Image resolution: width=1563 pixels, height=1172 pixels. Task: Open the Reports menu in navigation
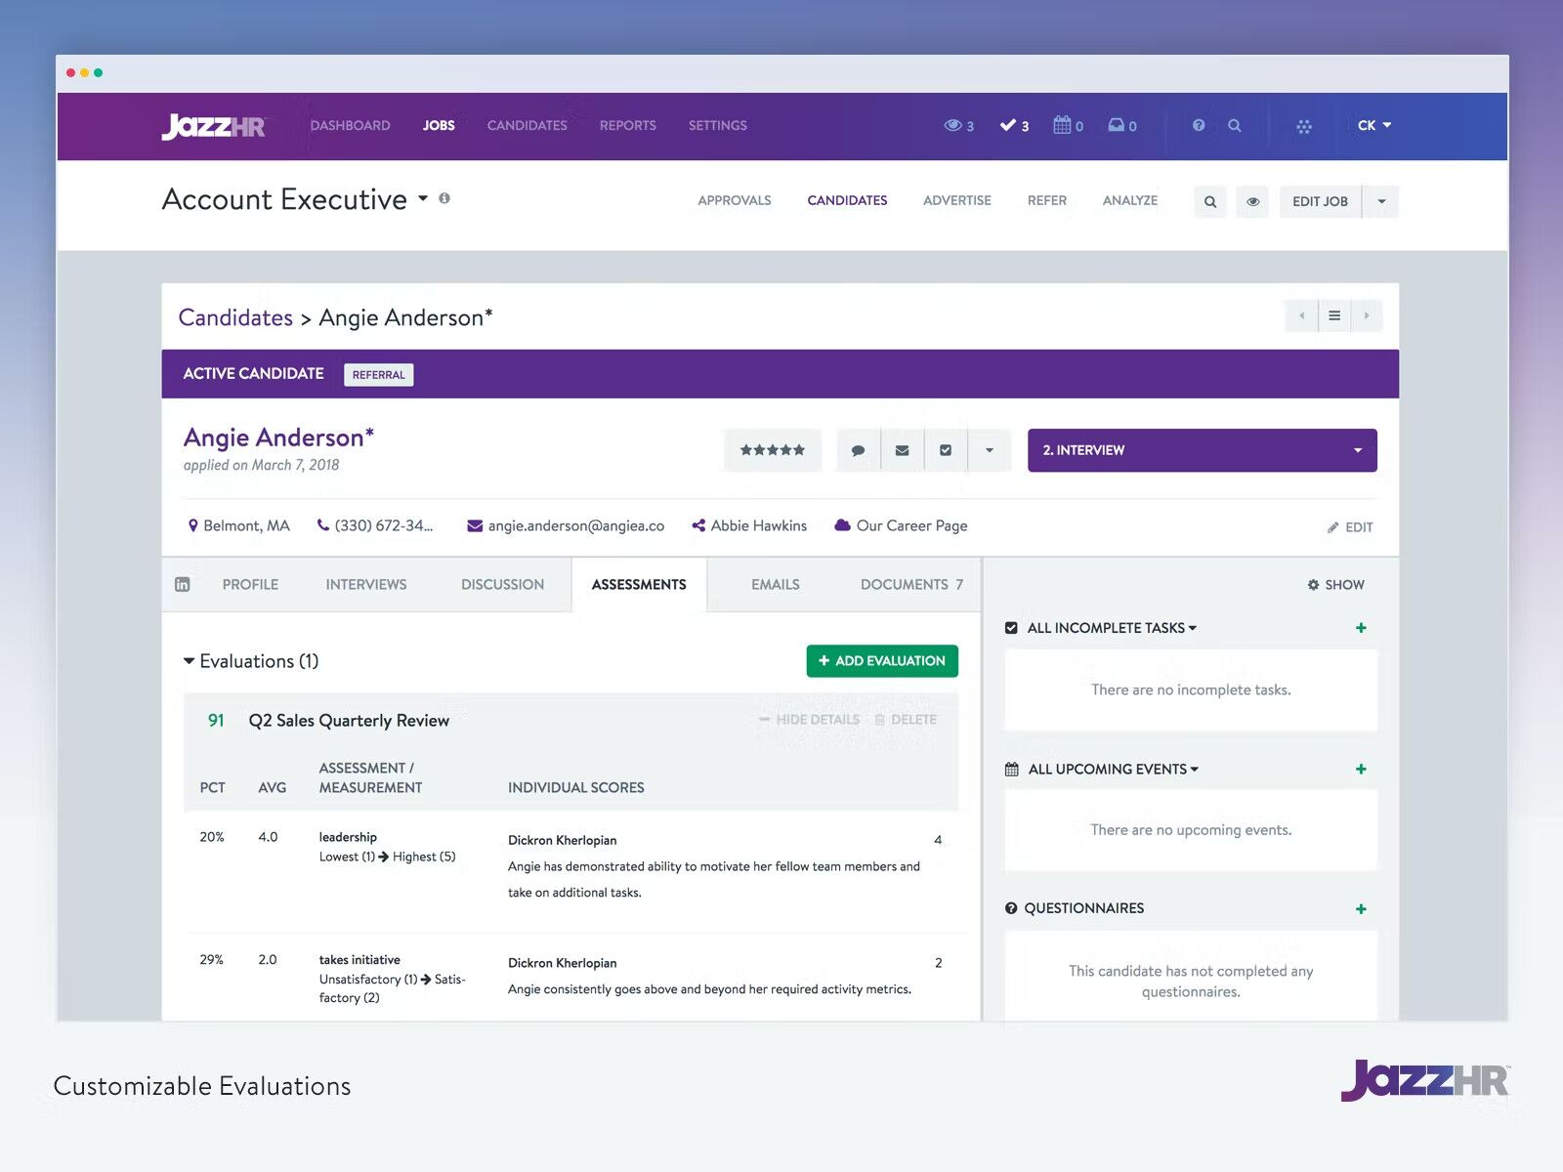pyautogui.click(x=627, y=125)
